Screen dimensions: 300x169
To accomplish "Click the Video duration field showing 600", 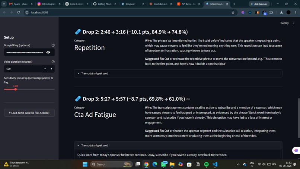I will [x=23, y=69].
